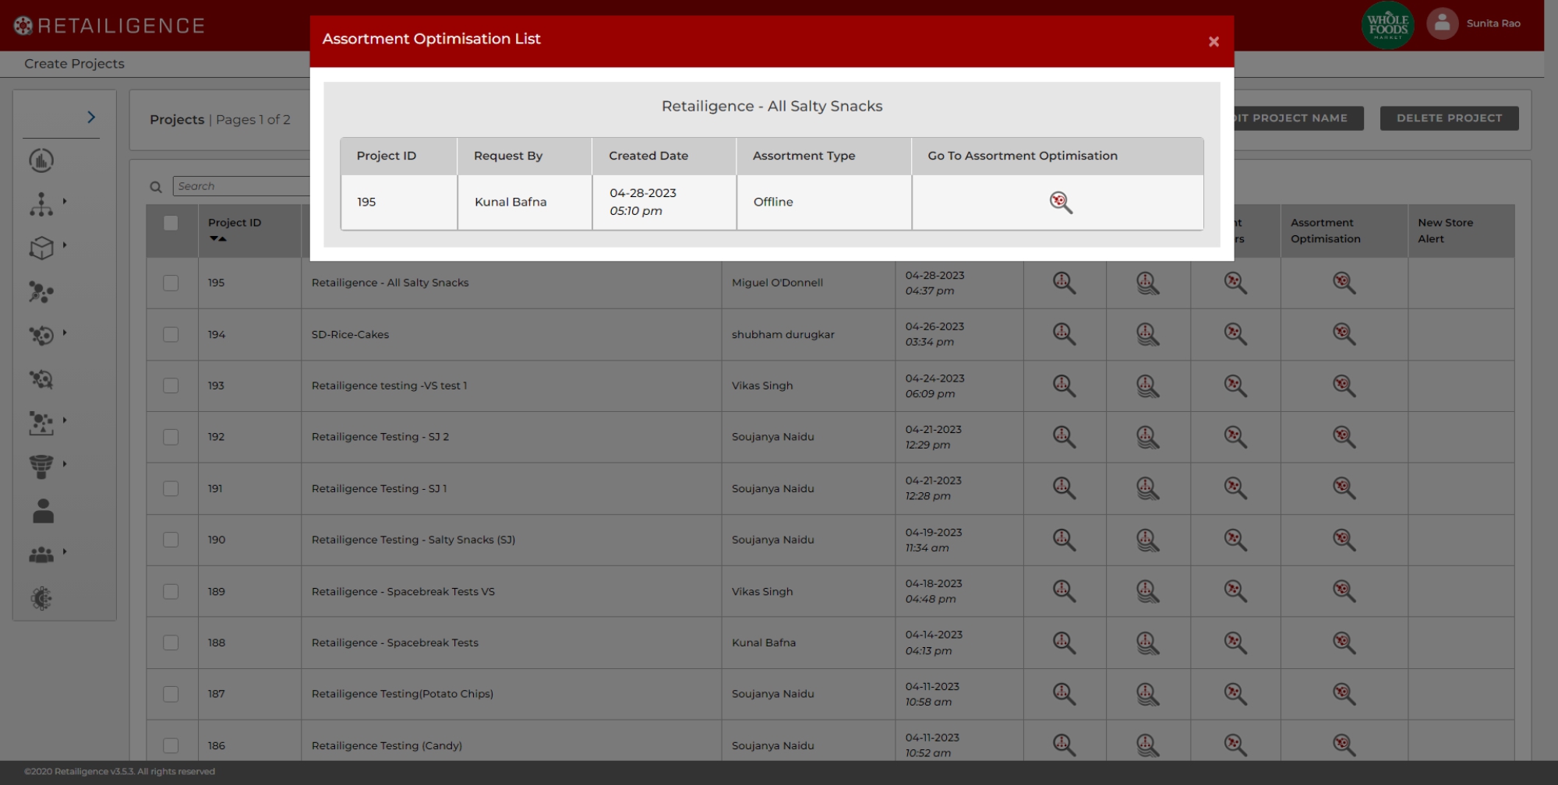
Task: Click the project Search input field
Action: pos(242,186)
